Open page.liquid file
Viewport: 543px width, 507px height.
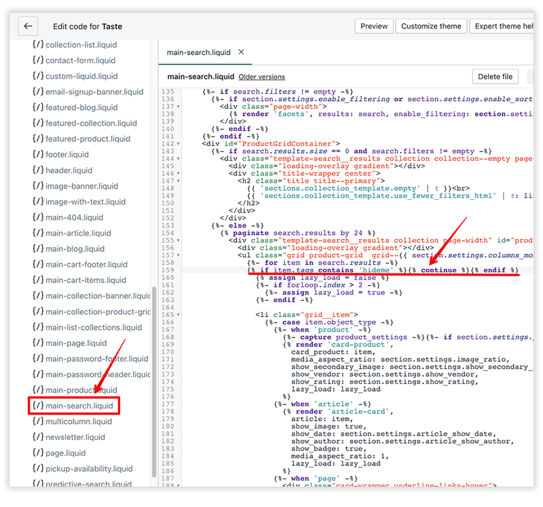(59, 453)
